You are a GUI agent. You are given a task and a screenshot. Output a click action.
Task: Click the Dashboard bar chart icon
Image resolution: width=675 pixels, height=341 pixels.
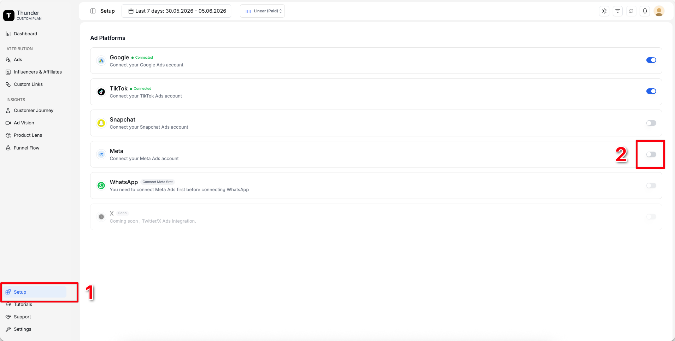(x=8, y=34)
